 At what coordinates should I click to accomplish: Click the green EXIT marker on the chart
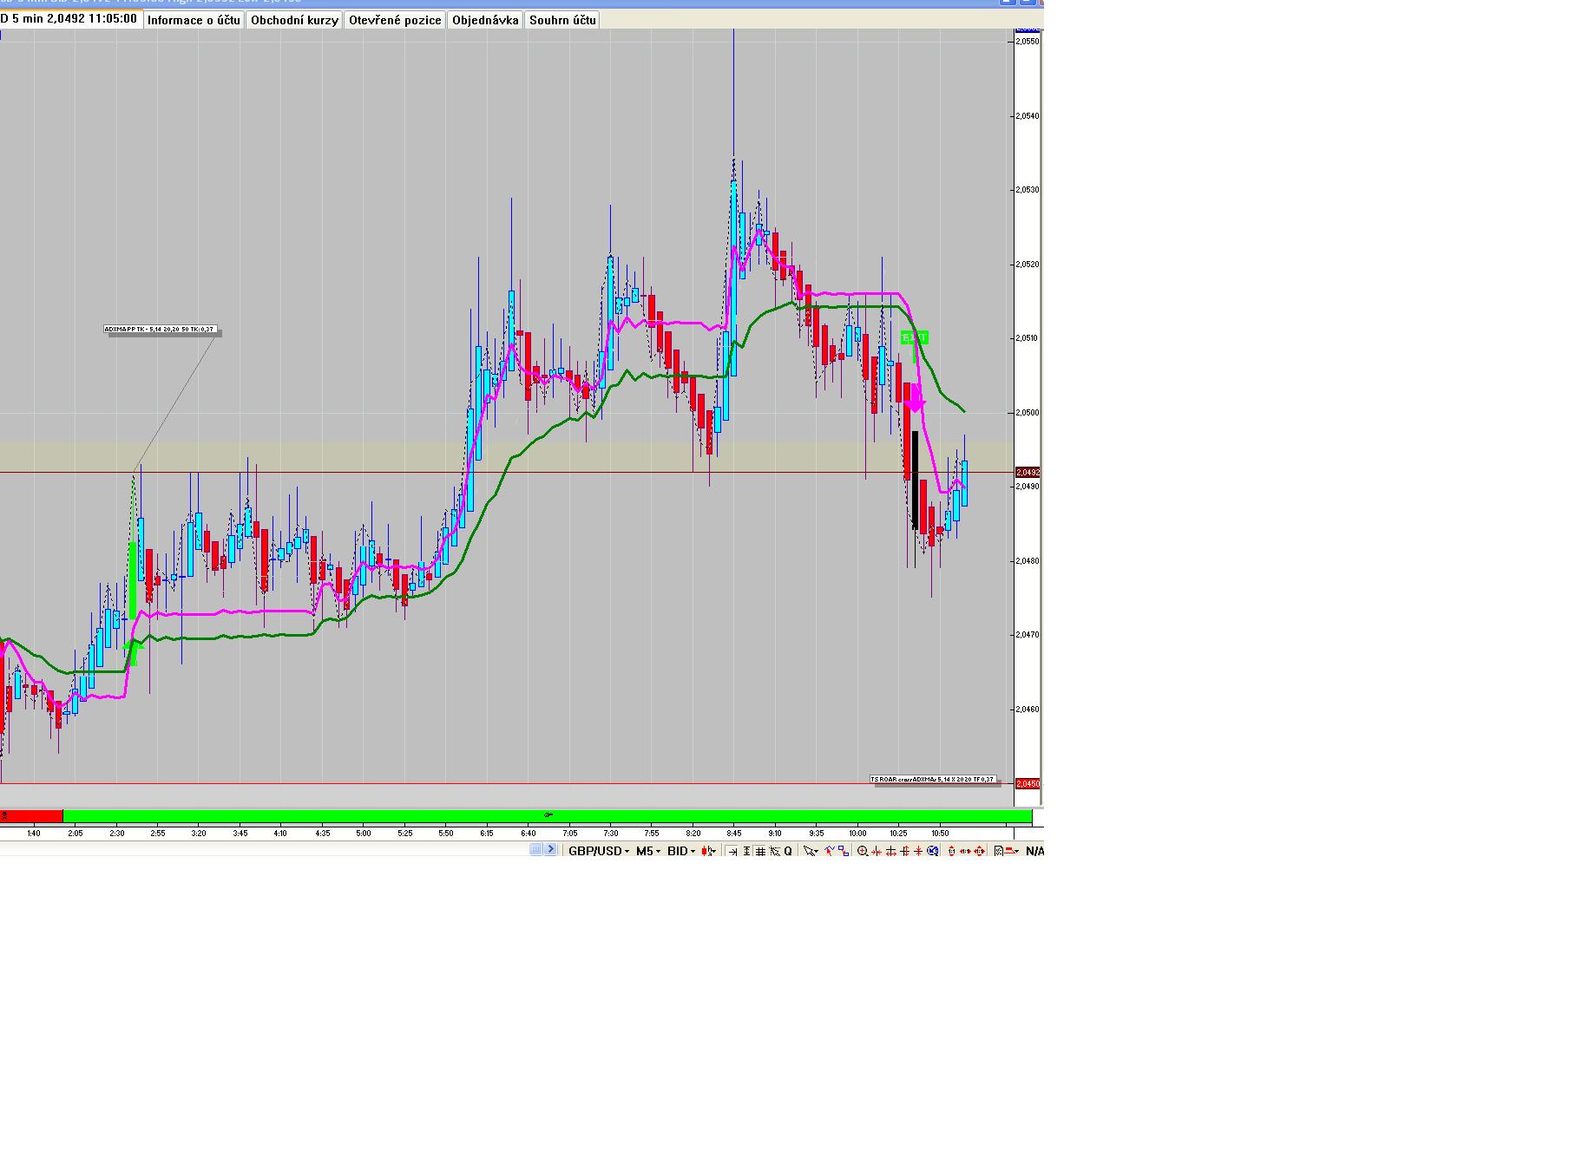[x=915, y=337]
